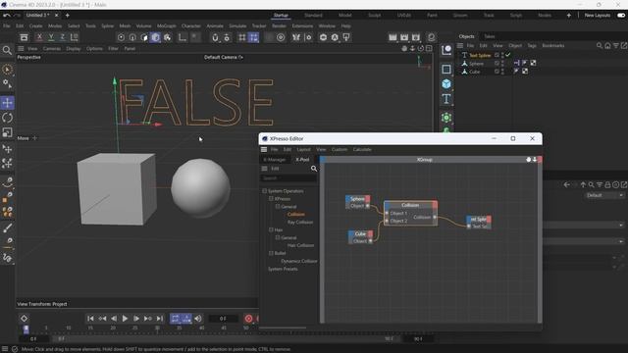
Task: Select Sphere object in Objects manager
Action: pyautogui.click(x=476, y=64)
